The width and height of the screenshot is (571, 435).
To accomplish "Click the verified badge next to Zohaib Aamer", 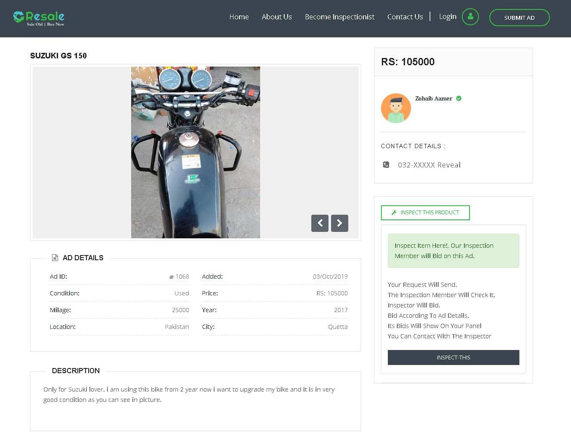I will pyautogui.click(x=459, y=98).
